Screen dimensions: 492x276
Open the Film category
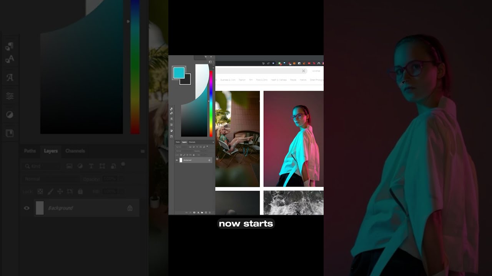pyautogui.click(x=251, y=80)
